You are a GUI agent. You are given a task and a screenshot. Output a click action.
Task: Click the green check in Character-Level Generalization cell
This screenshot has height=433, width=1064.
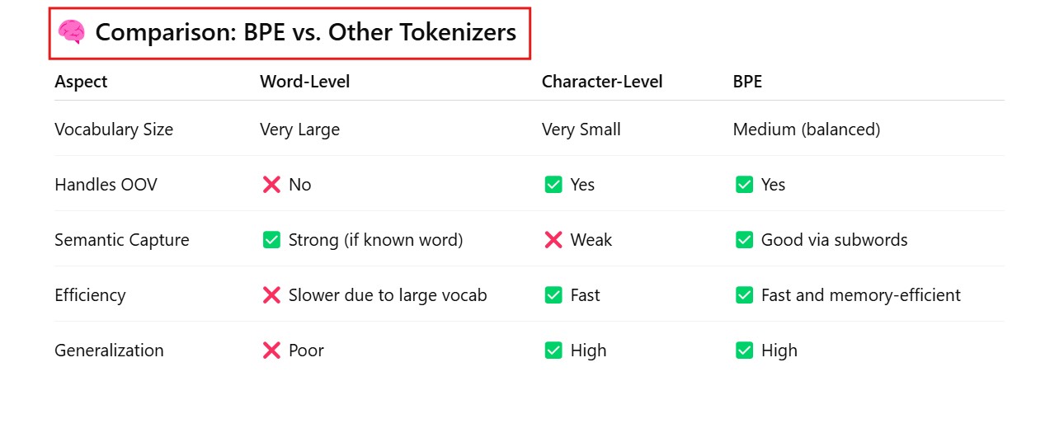(553, 351)
